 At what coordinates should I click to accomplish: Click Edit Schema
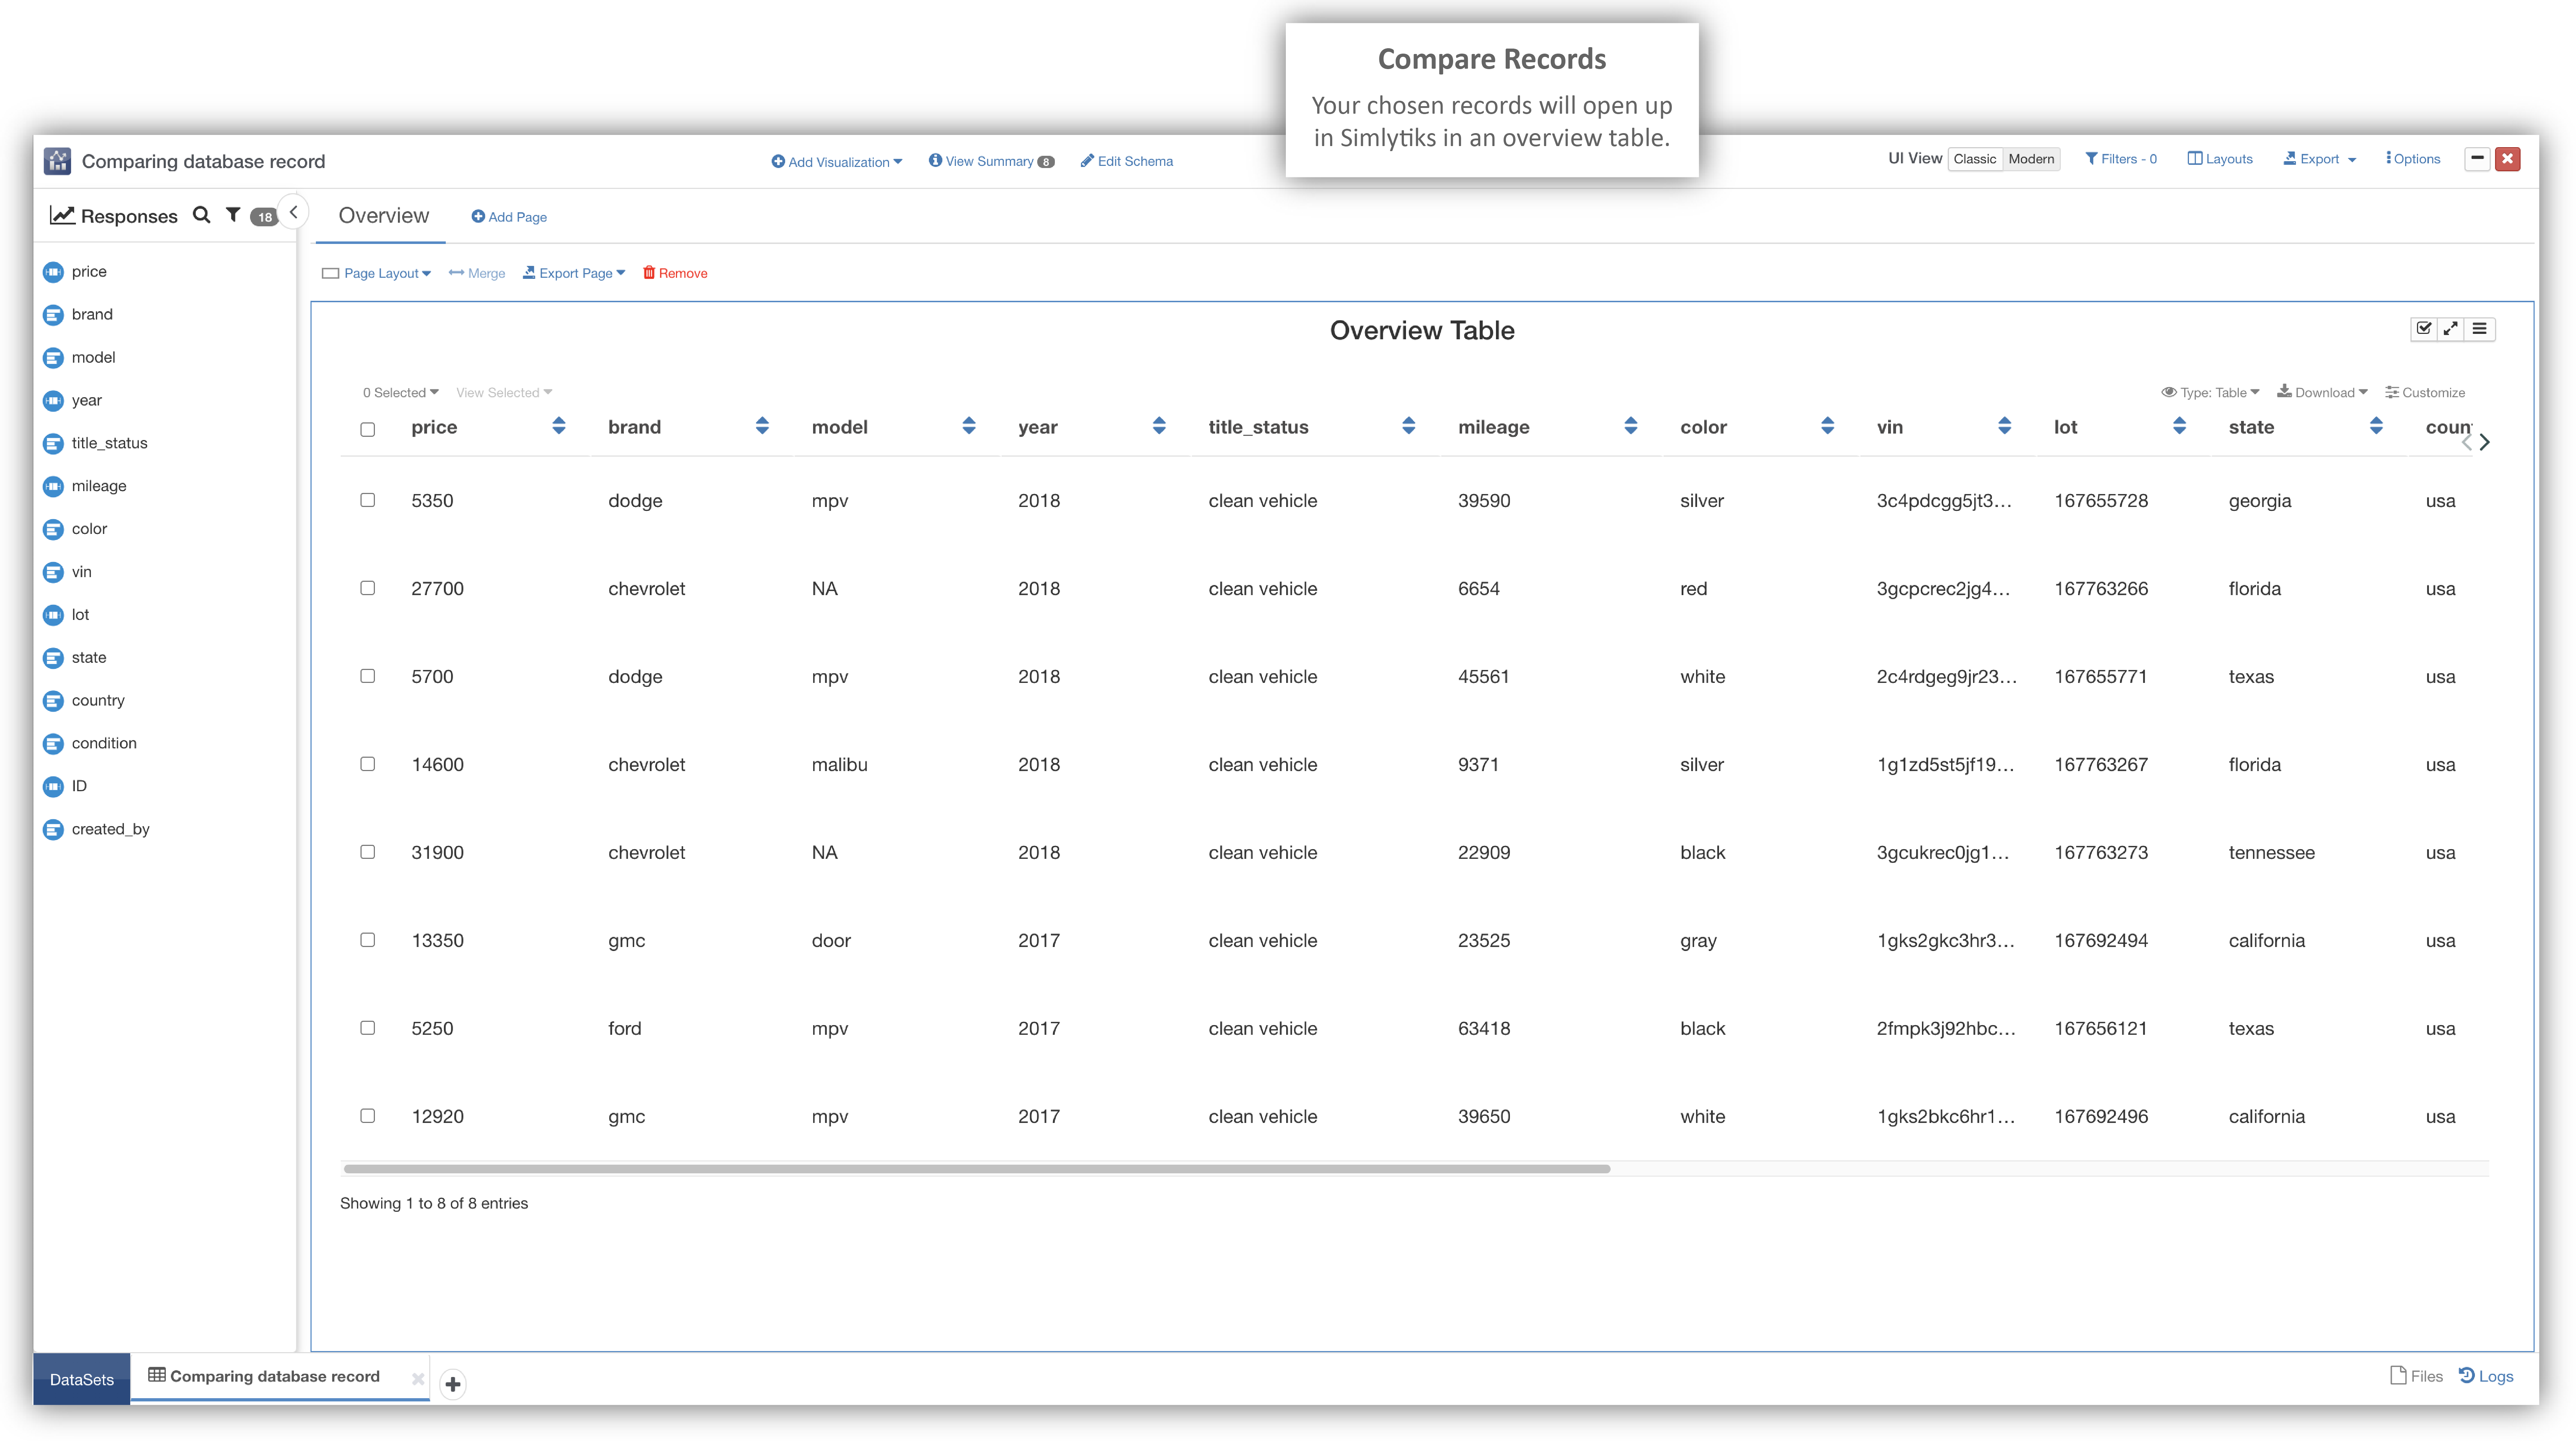(x=1126, y=161)
